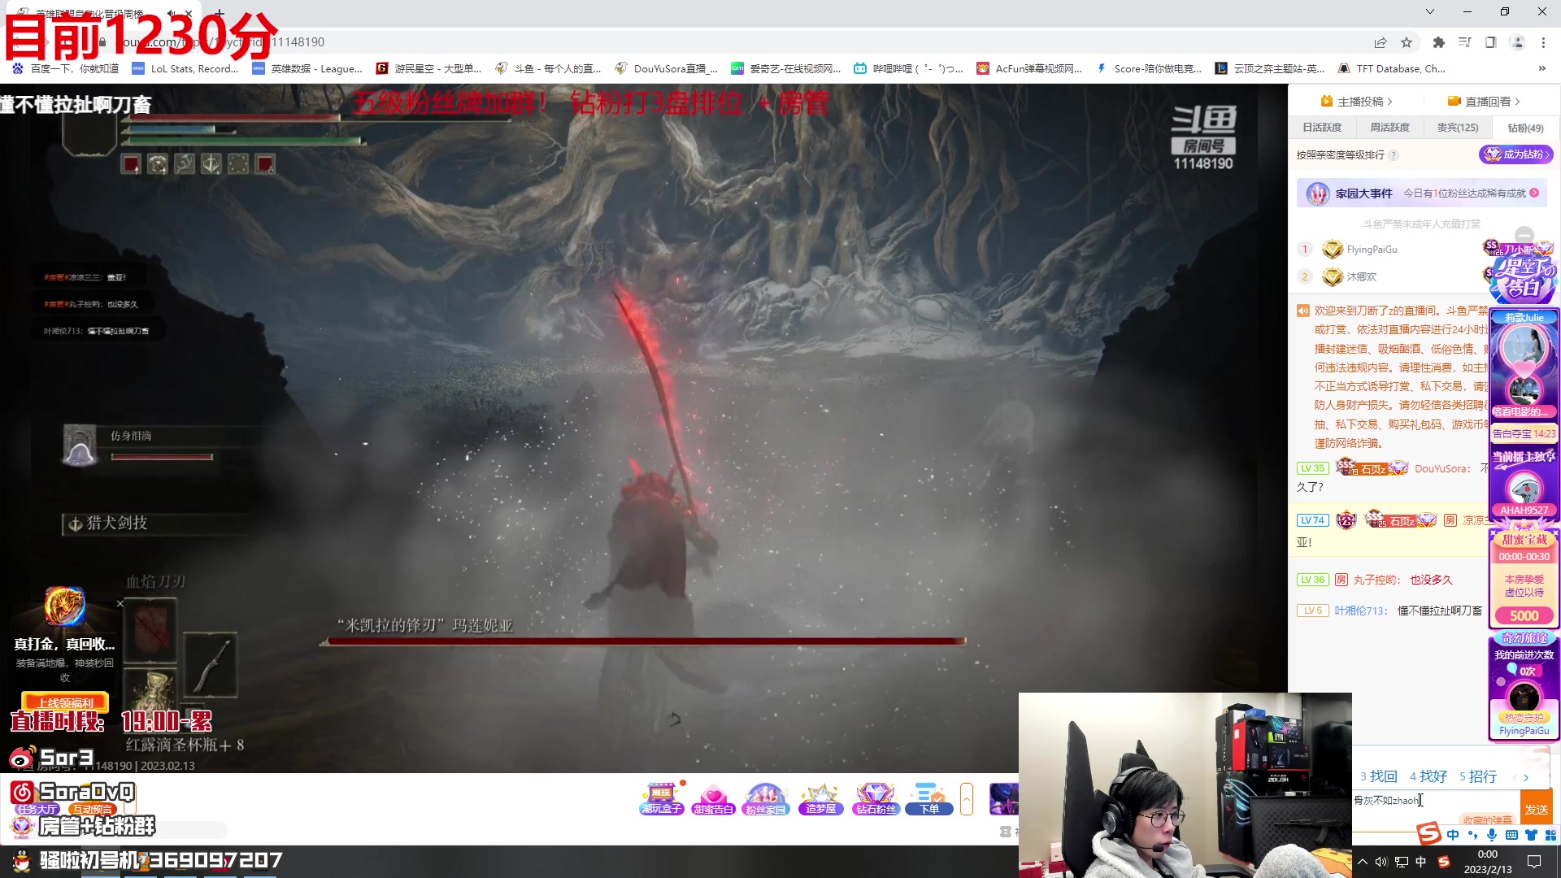This screenshot has width=1561, height=878.
Task: Click the browser share icon
Action: pyautogui.click(x=1380, y=42)
